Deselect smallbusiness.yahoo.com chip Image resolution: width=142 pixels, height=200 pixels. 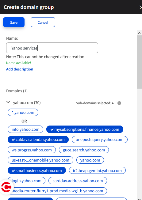[x=37, y=170]
